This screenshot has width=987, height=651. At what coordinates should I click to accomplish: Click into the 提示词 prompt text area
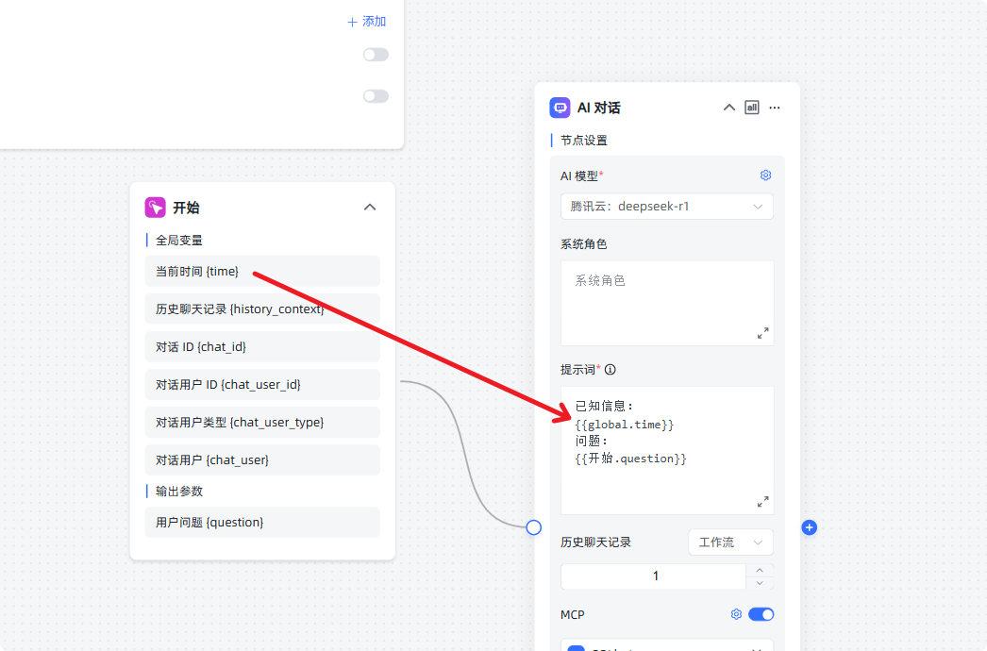click(666, 450)
